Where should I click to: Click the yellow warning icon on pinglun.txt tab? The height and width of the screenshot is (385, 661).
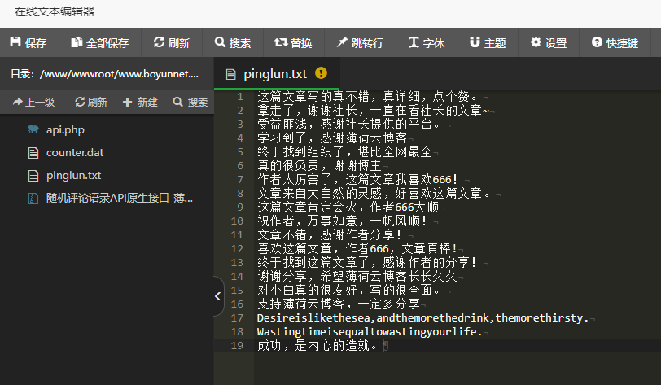point(321,73)
